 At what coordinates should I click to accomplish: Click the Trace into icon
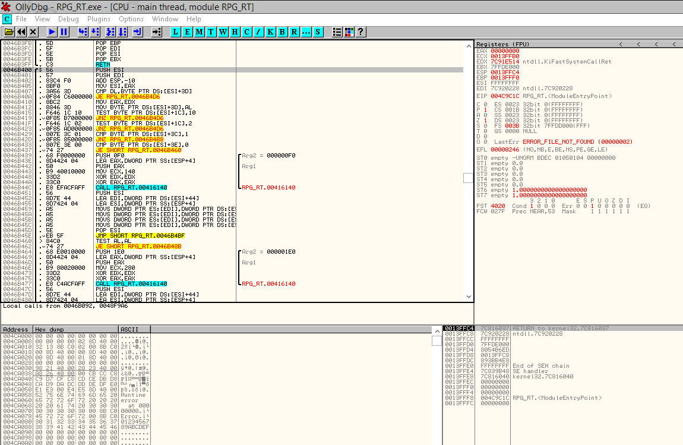coord(110,32)
